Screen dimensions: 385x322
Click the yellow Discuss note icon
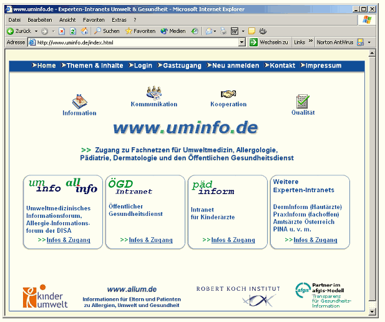pos(251,31)
